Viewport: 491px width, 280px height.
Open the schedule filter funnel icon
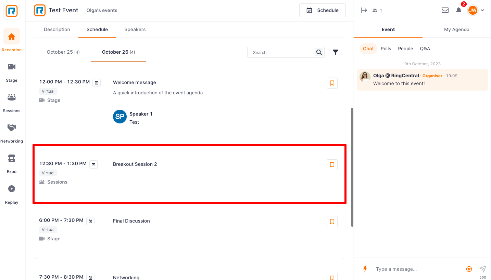(336, 52)
